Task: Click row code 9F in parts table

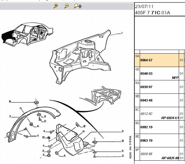Action: 137,150
